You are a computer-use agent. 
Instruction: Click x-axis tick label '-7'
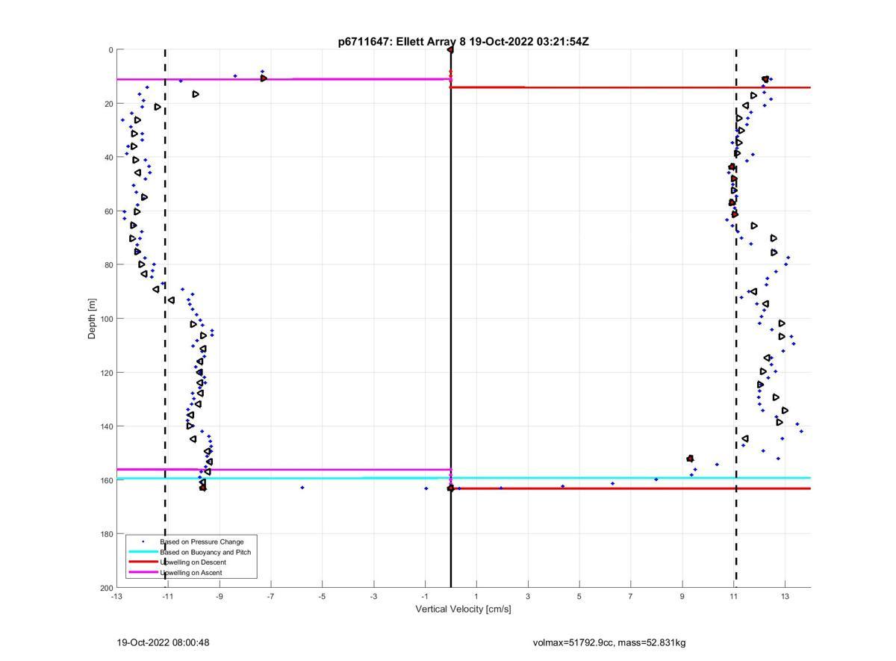tap(271, 597)
